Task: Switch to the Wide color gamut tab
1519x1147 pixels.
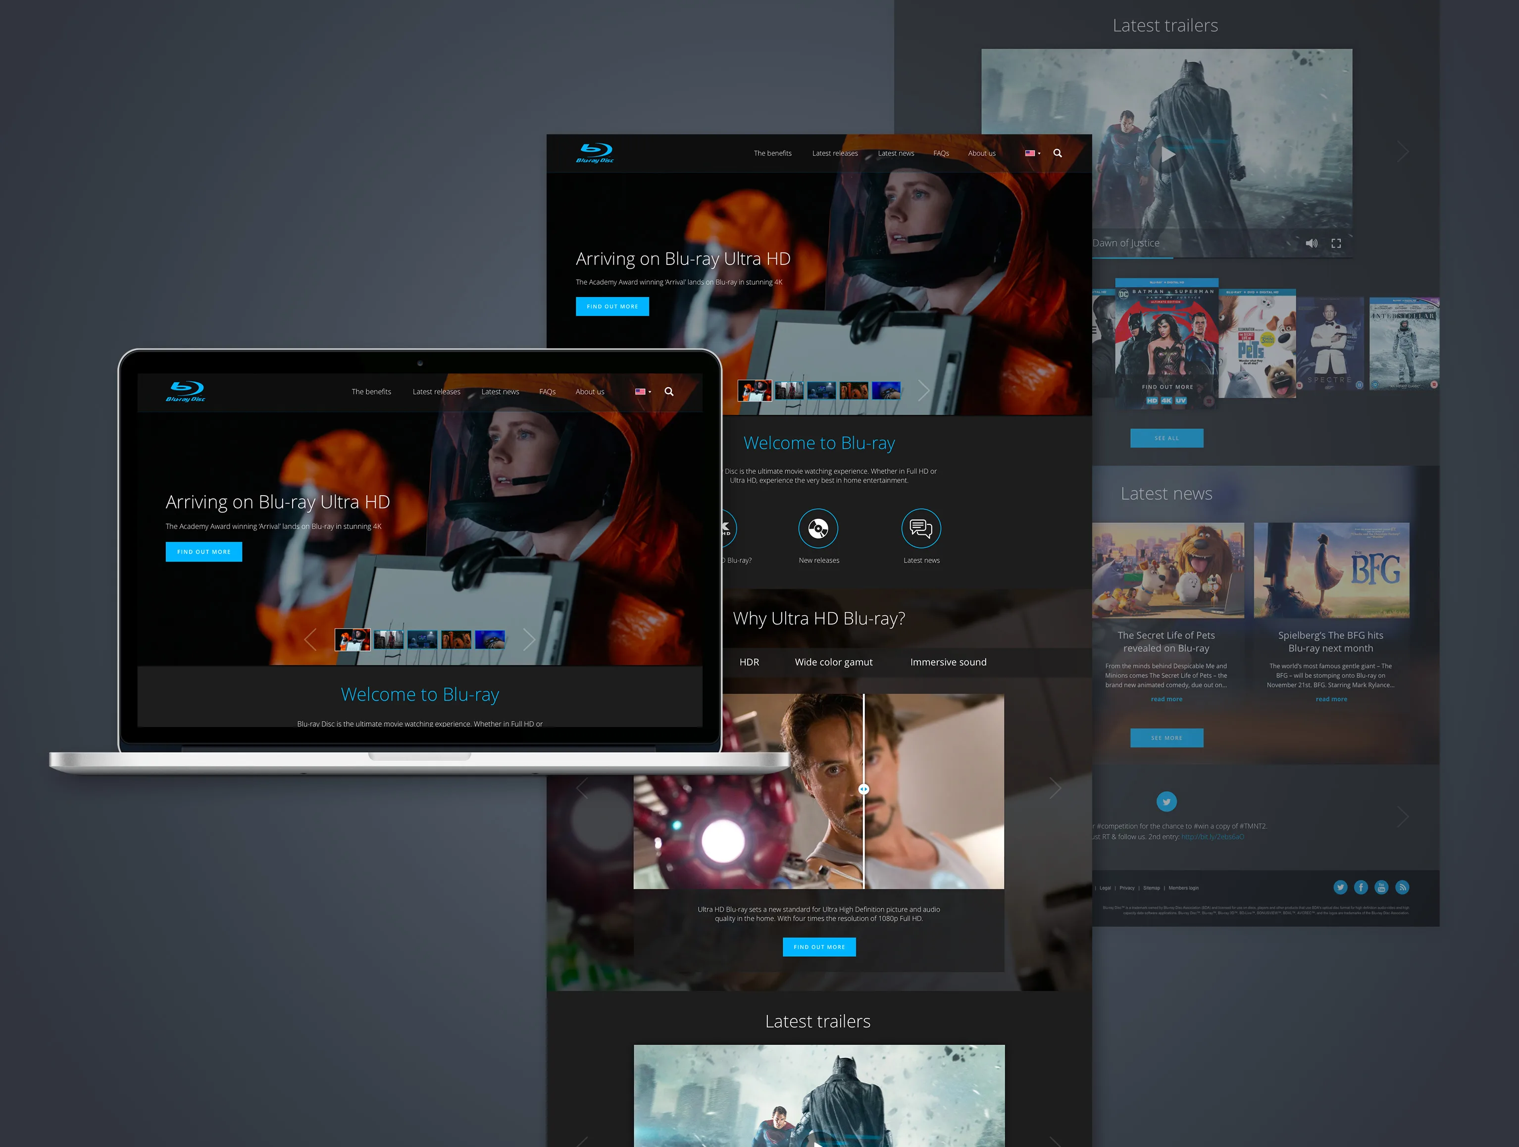Action: [834, 662]
